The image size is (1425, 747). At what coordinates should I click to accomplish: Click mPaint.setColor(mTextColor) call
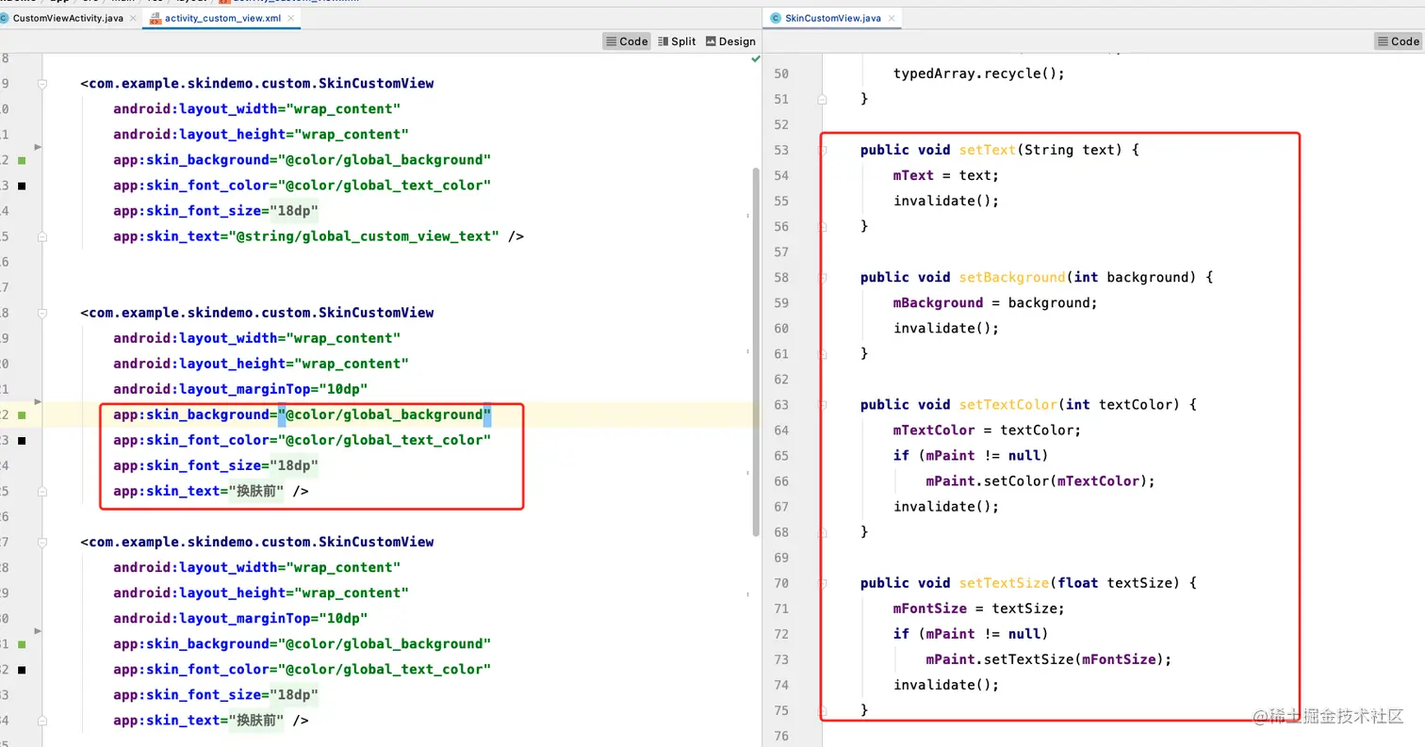[x=1040, y=480]
